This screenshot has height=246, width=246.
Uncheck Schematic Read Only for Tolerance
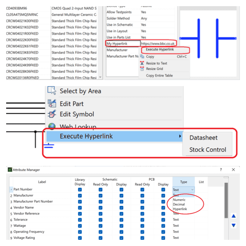pyautogui.click(x=101, y=220)
